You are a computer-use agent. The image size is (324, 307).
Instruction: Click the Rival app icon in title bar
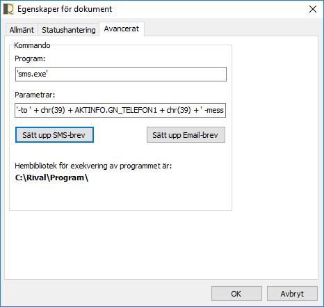[x=8, y=9]
